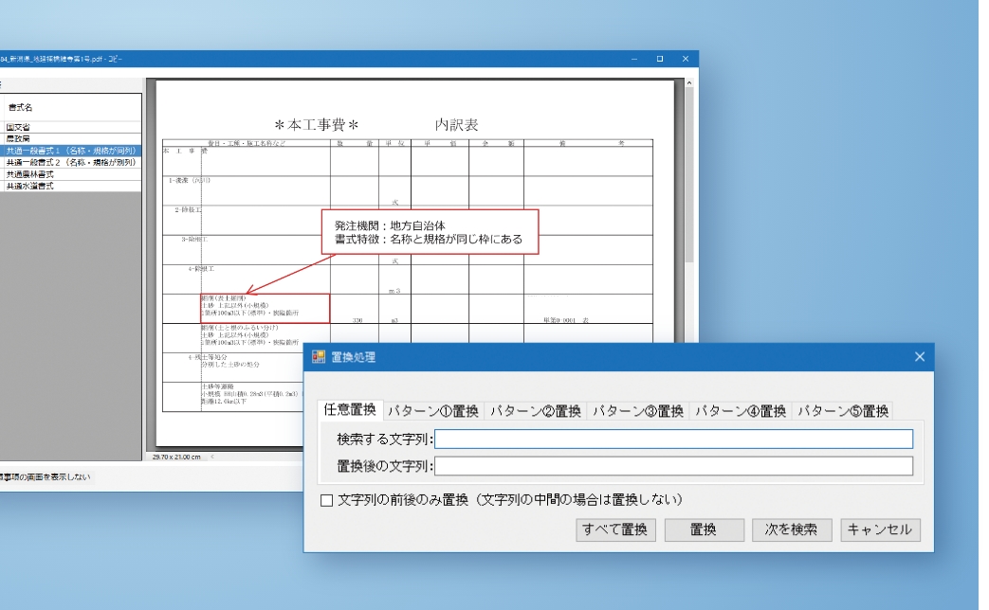This screenshot has width=989, height=610.
Task: Open the パターン①置換 tab
Action: coord(432,411)
